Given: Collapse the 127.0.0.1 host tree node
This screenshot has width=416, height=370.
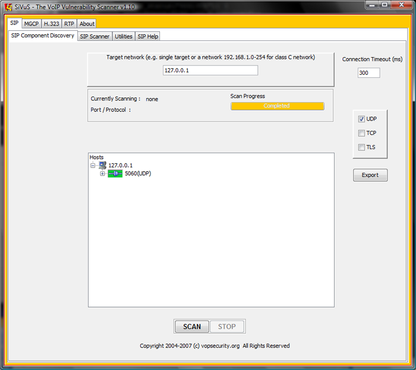Looking at the screenshot, I should coord(93,165).
